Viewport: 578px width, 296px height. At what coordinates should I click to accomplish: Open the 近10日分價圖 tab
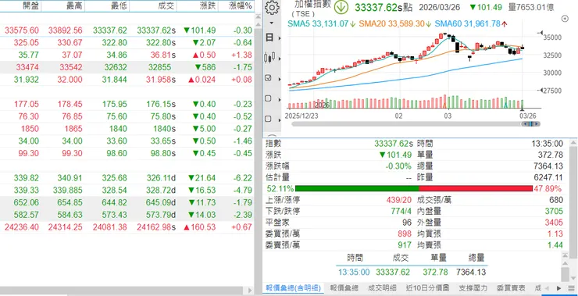pos(428,288)
